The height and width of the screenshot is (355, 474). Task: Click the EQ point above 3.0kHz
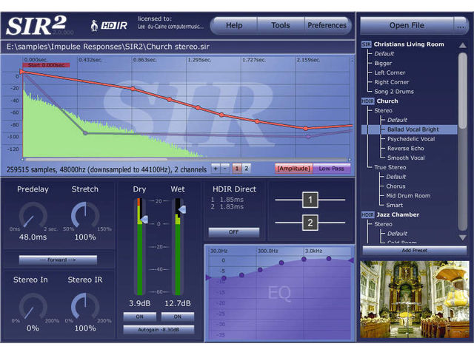304,259
